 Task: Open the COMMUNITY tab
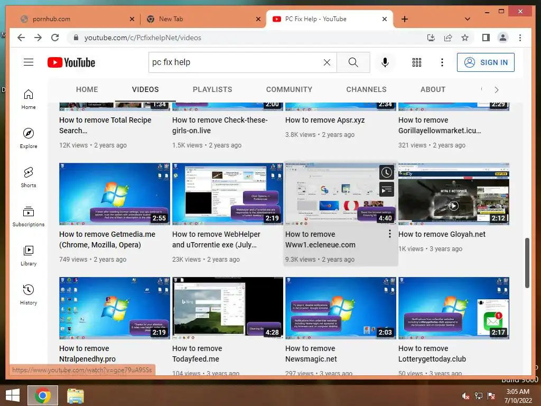[x=289, y=89]
